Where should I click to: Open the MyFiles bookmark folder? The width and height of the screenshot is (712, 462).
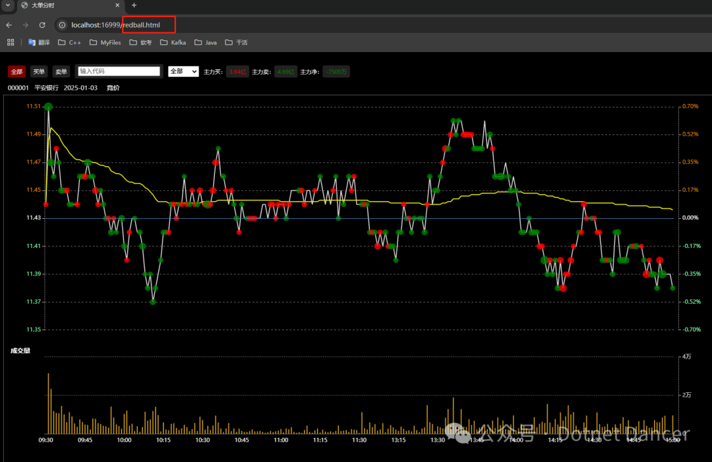point(105,42)
